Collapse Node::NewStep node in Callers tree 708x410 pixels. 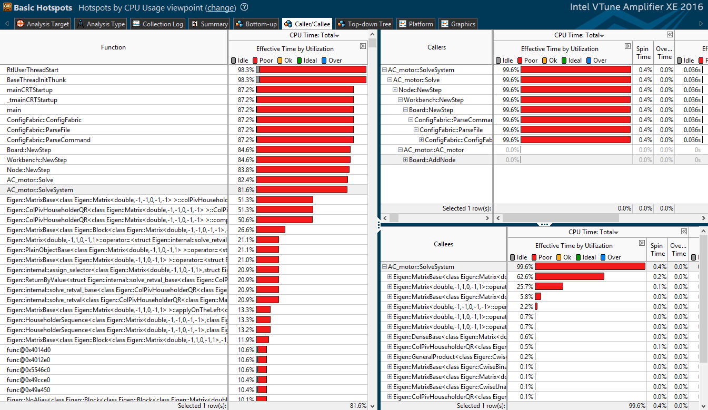coord(395,90)
